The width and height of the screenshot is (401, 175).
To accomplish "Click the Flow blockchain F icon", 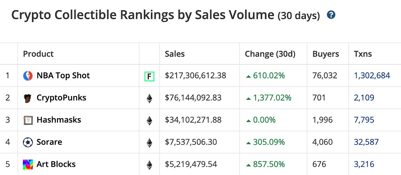I will coord(149,76).
